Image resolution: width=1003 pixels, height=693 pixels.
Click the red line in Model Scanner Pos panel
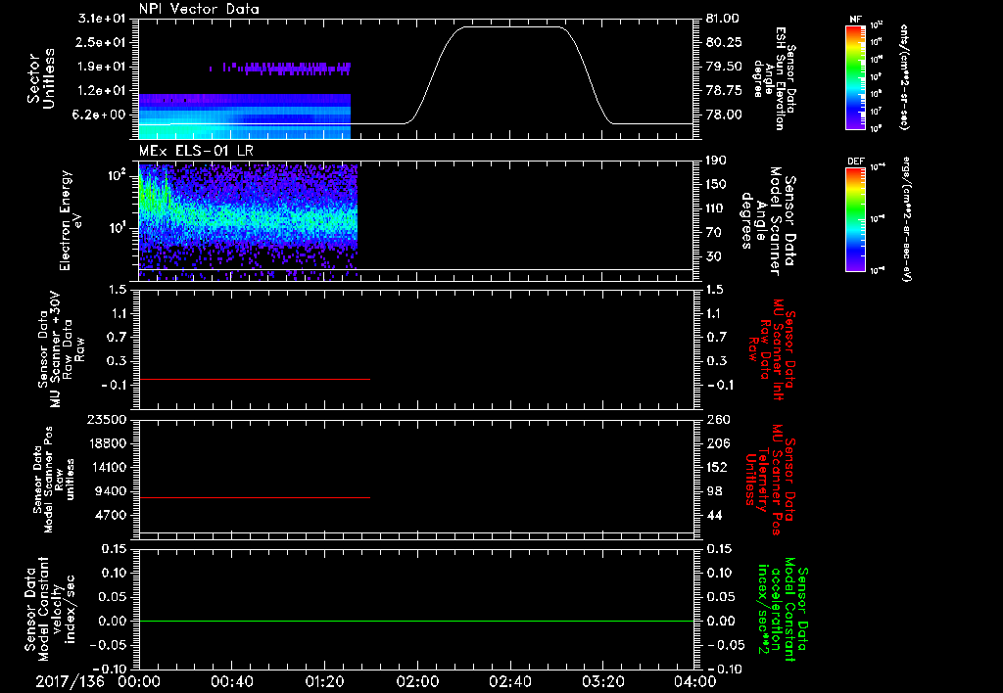point(254,497)
